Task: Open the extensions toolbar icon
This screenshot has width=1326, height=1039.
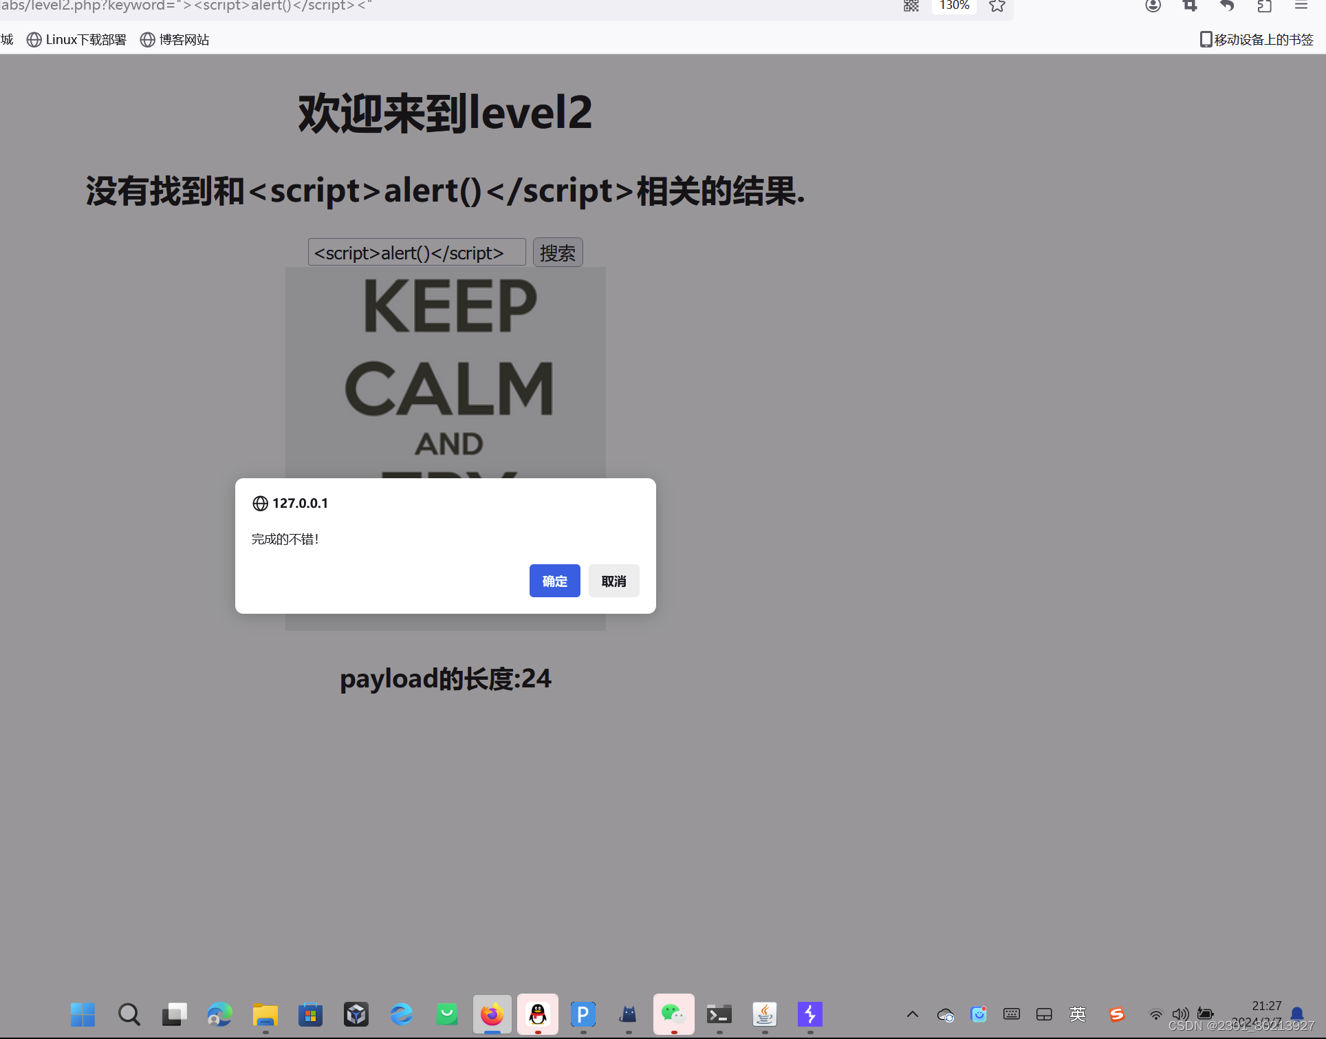Action: pos(1264,6)
